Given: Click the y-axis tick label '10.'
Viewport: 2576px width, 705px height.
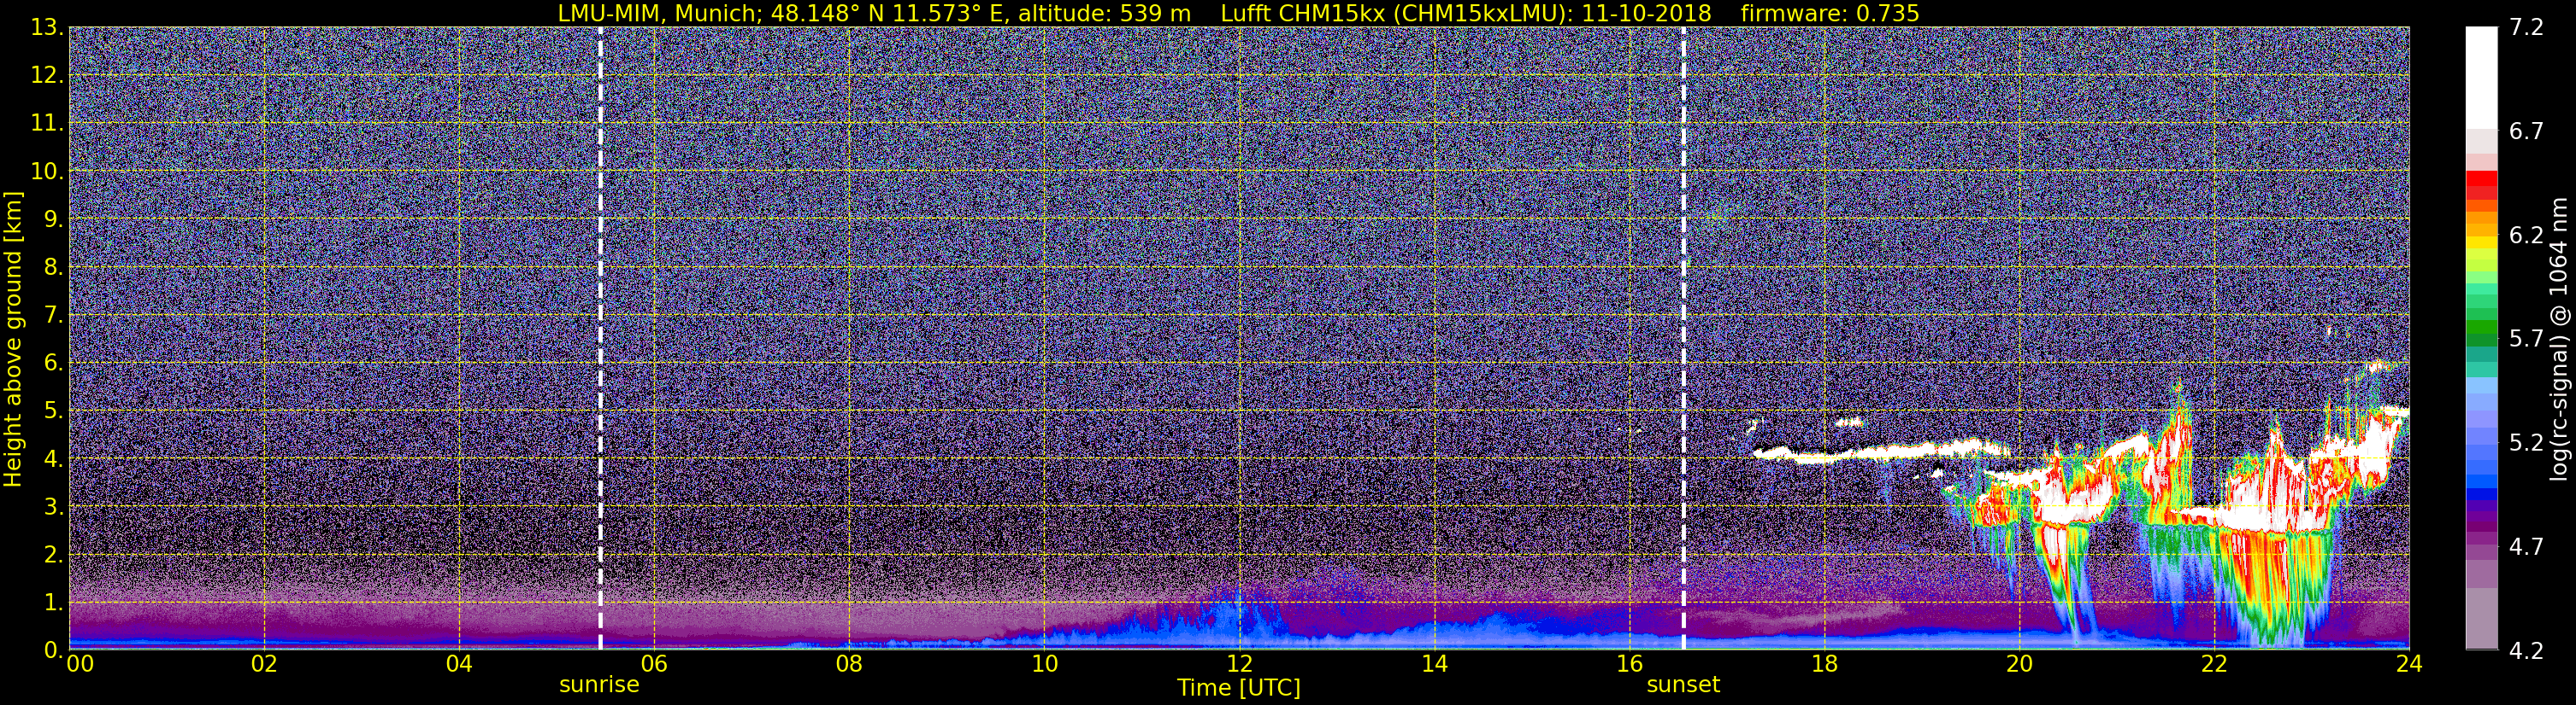Looking at the screenshot, I should point(46,172).
